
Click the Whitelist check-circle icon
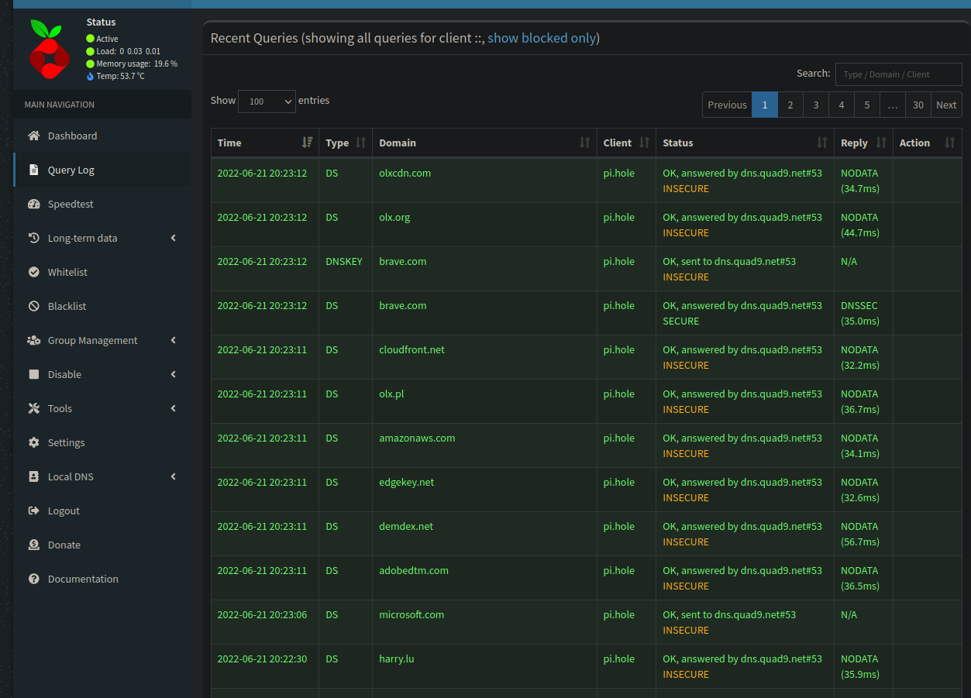pos(33,272)
